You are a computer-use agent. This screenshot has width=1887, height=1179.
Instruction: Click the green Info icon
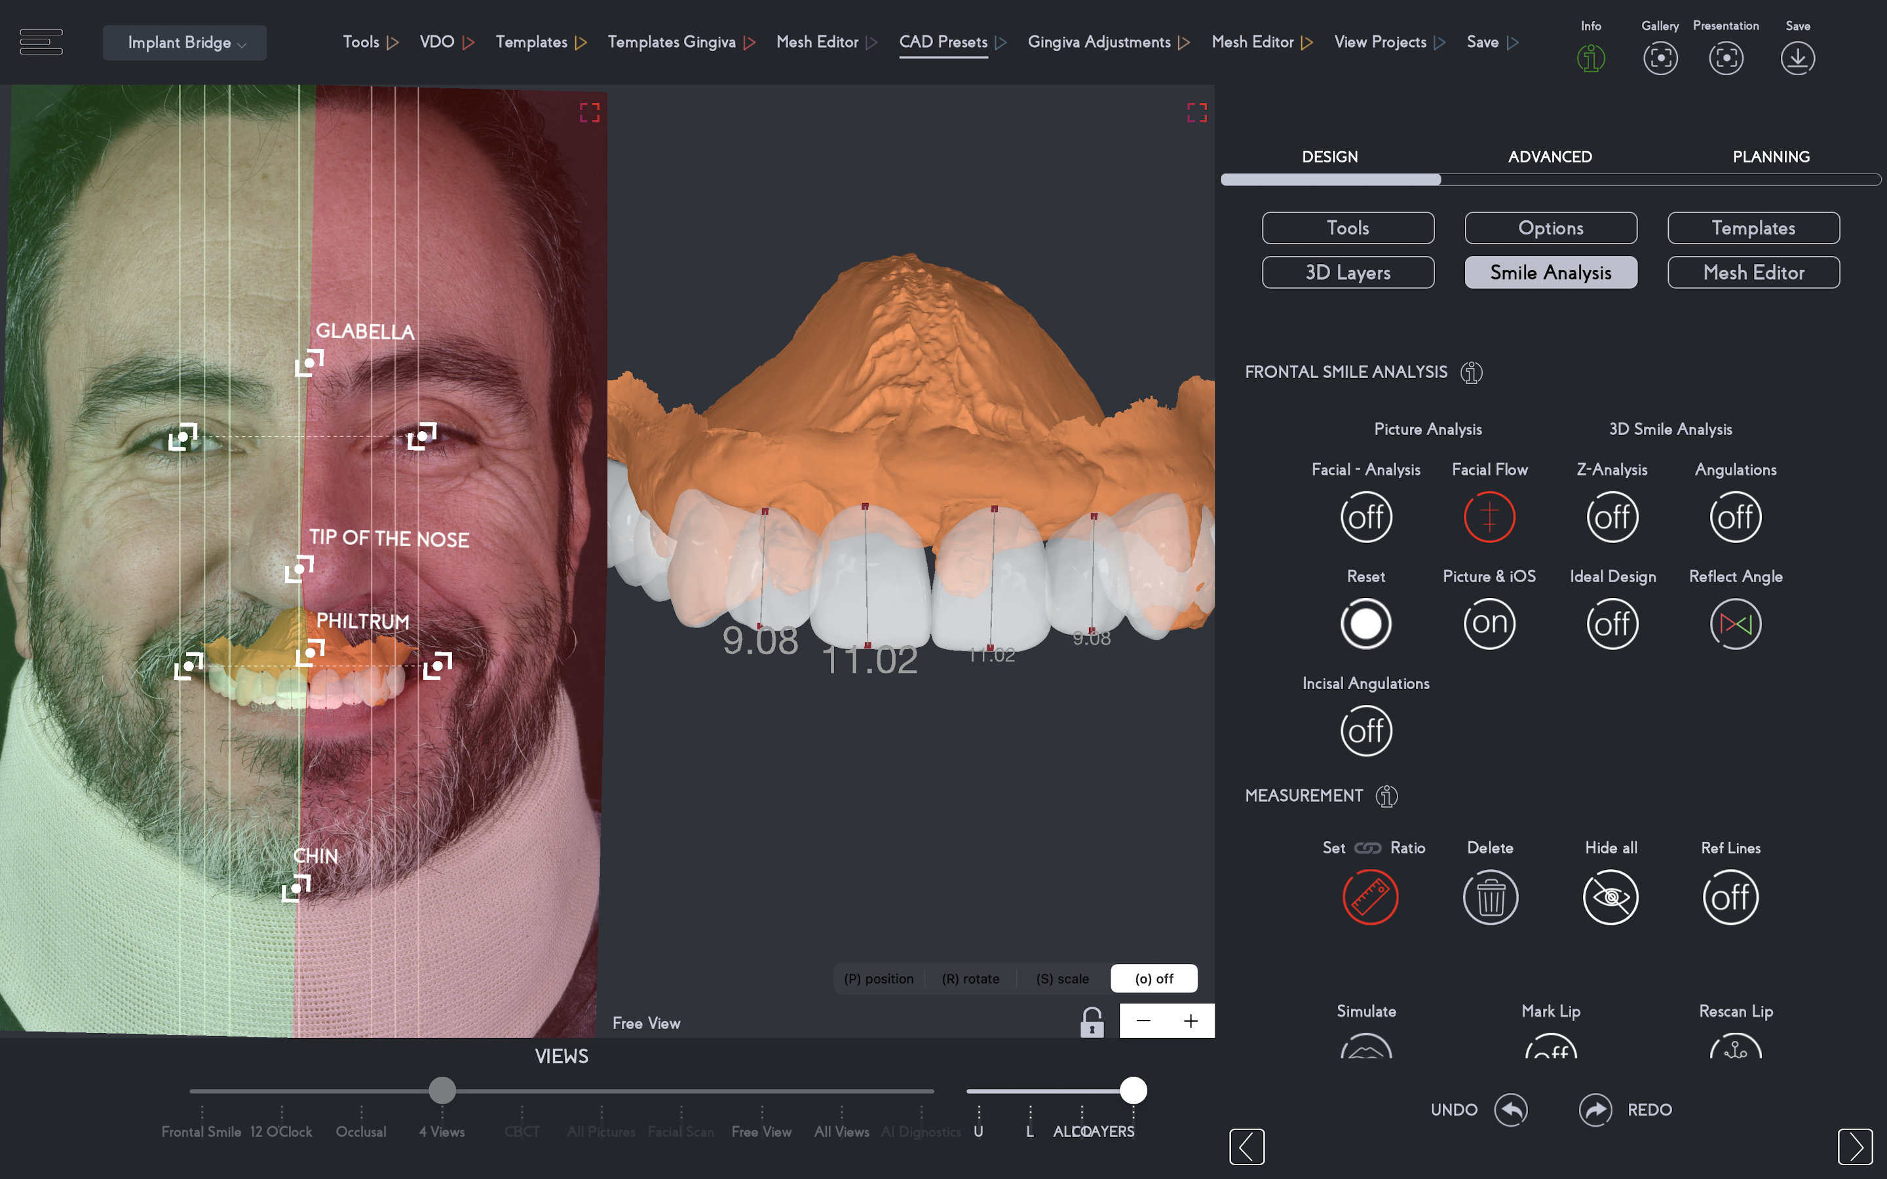pyautogui.click(x=1591, y=58)
